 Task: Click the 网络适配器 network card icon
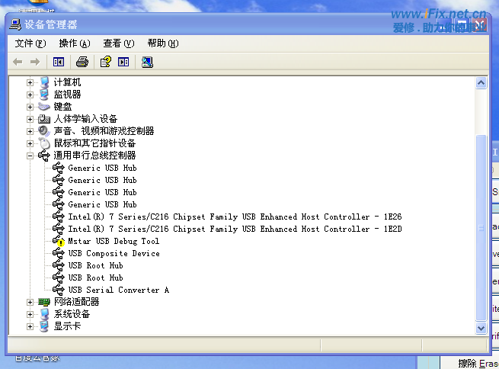pyautogui.click(x=44, y=302)
